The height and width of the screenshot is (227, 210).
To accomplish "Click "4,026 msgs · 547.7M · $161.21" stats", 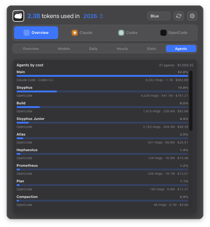I will [164, 96].
